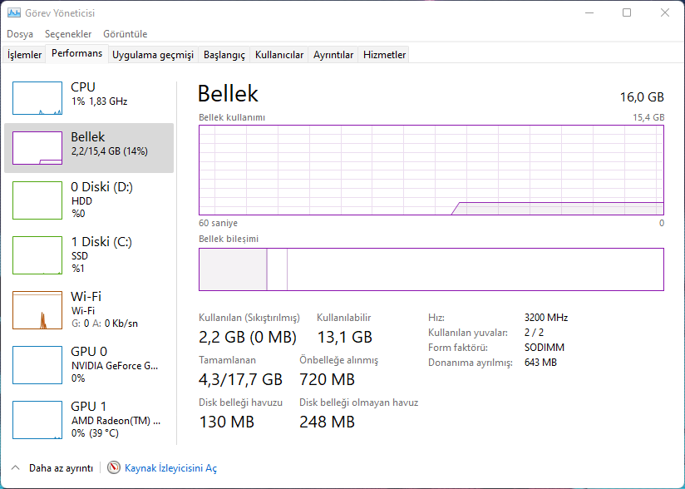Open the Görüntüle menu
The image size is (685, 489).
click(x=125, y=34)
